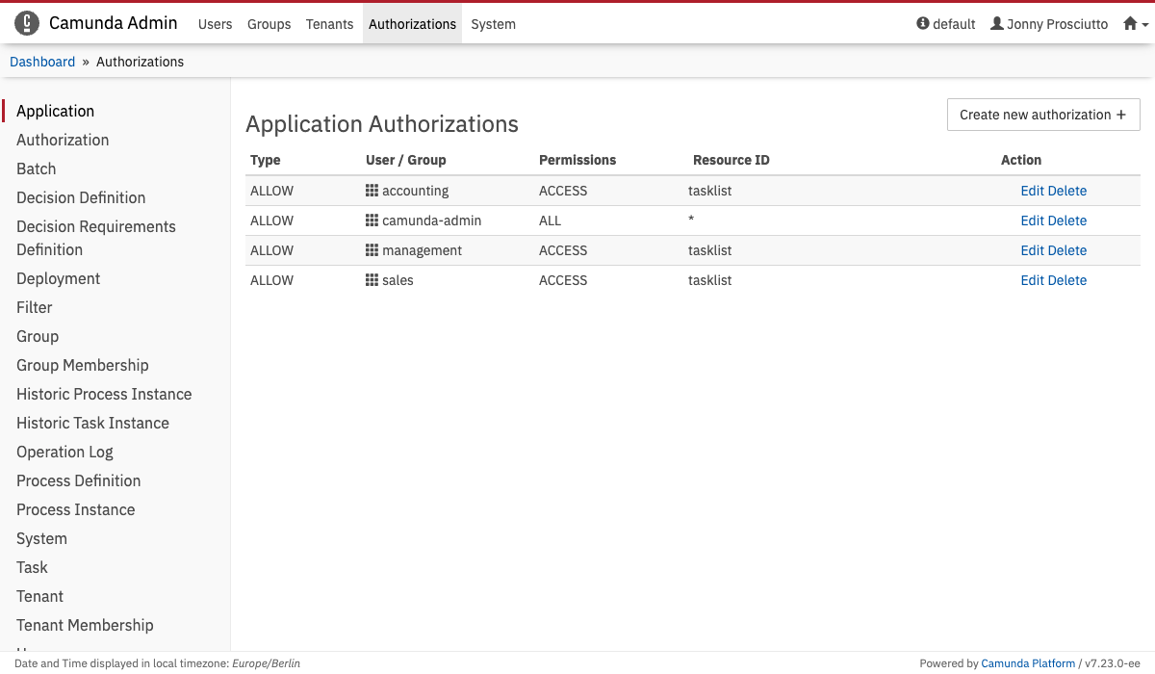Image resolution: width=1155 pixels, height=674 pixels.
Task: Go to the Tenants section
Action: tap(329, 24)
